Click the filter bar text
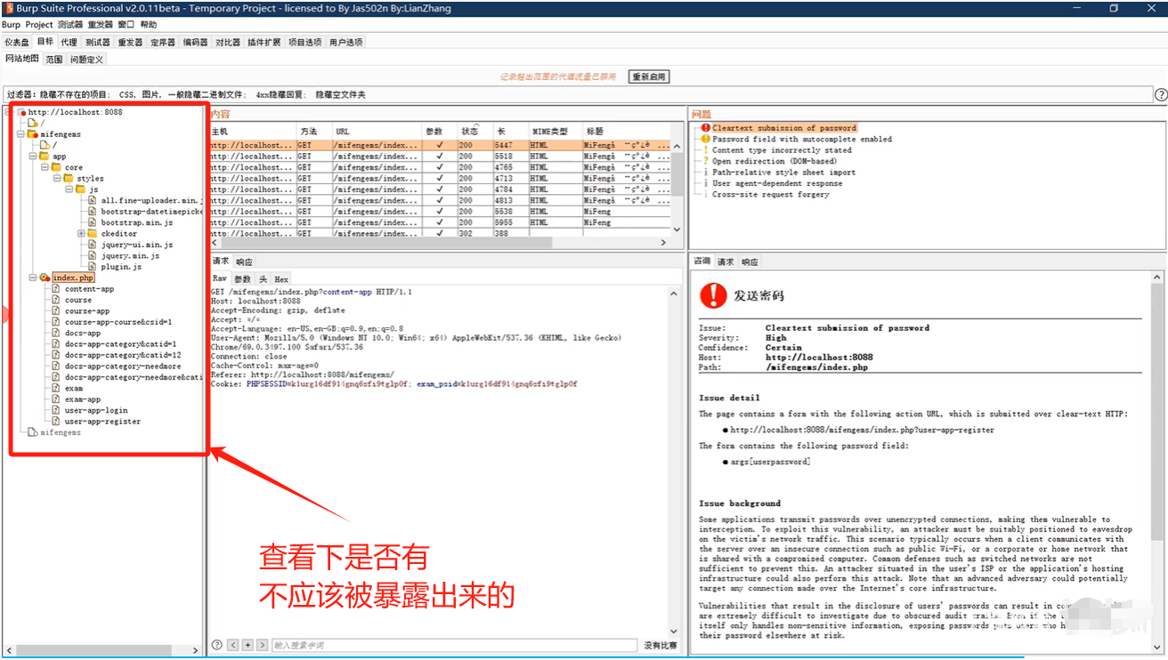Viewport: 1168px width, 660px height. click(186, 94)
